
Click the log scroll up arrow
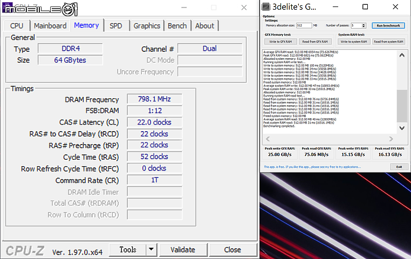[x=402, y=55]
